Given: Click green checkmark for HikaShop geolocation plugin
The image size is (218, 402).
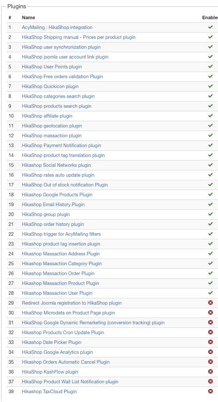Looking at the screenshot, I should 210,125.
